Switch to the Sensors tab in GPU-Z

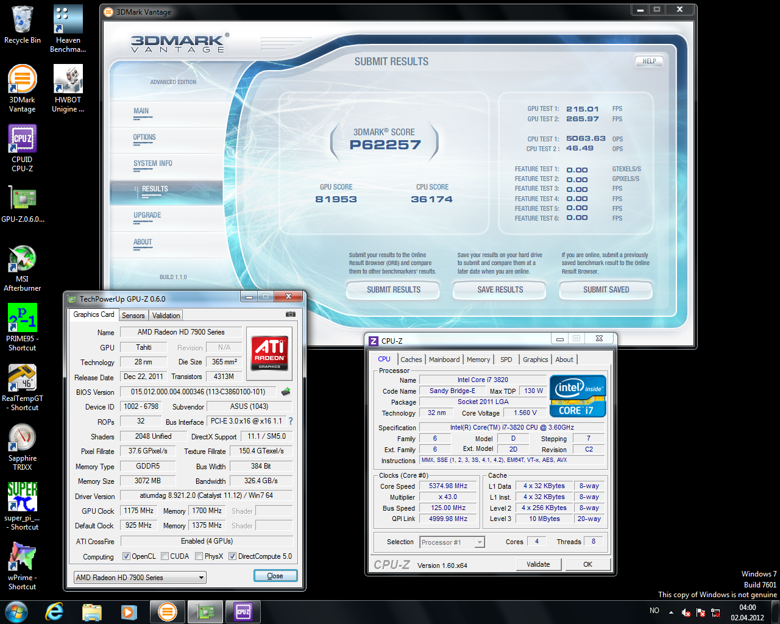[x=133, y=316]
